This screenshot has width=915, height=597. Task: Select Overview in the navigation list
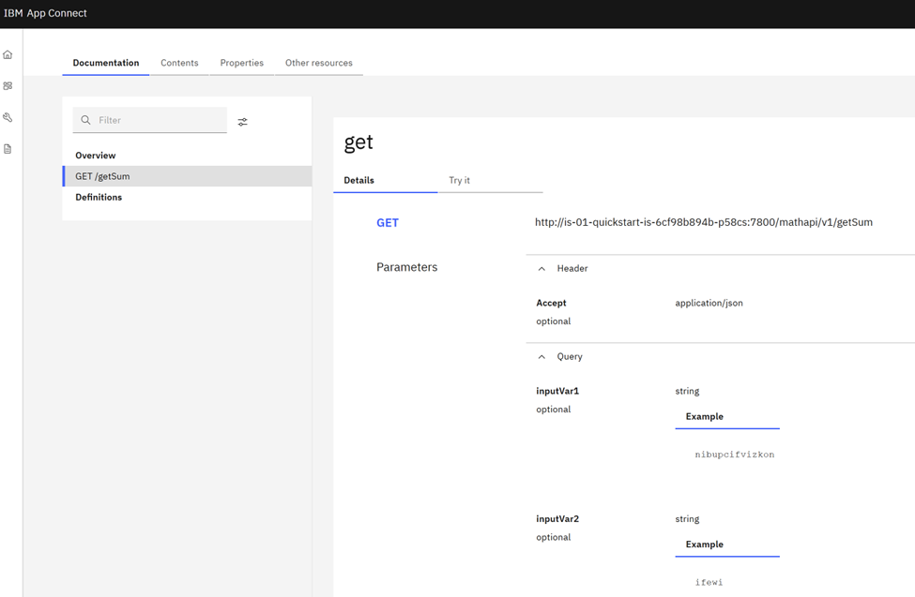(187, 156)
